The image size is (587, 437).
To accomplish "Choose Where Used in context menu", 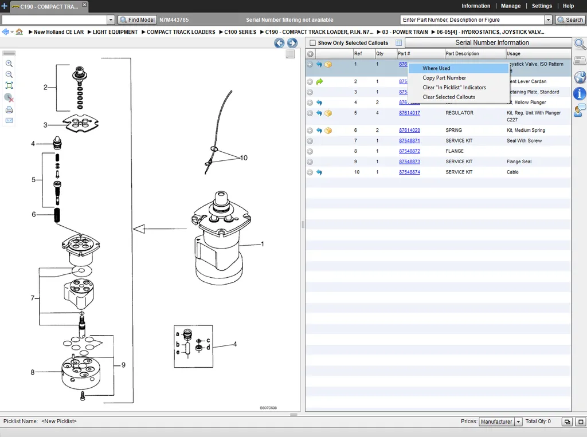I will tap(459, 68).
